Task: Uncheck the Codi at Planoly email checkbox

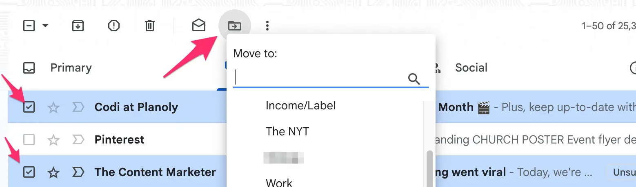Action: pyautogui.click(x=29, y=107)
